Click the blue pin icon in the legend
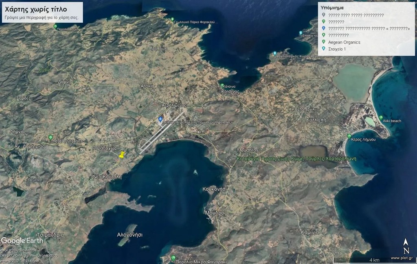This screenshot has width=417, height=264. [x=323, y=28]
